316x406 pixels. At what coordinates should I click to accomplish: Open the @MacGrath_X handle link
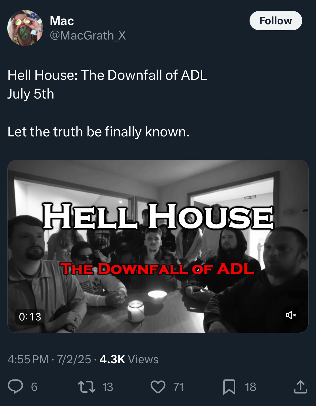pos(88,35)
